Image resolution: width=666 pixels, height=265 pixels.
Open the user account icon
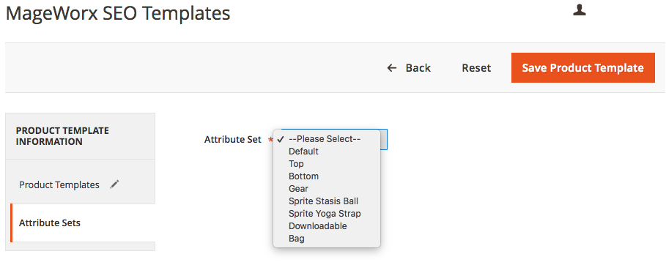580,10
